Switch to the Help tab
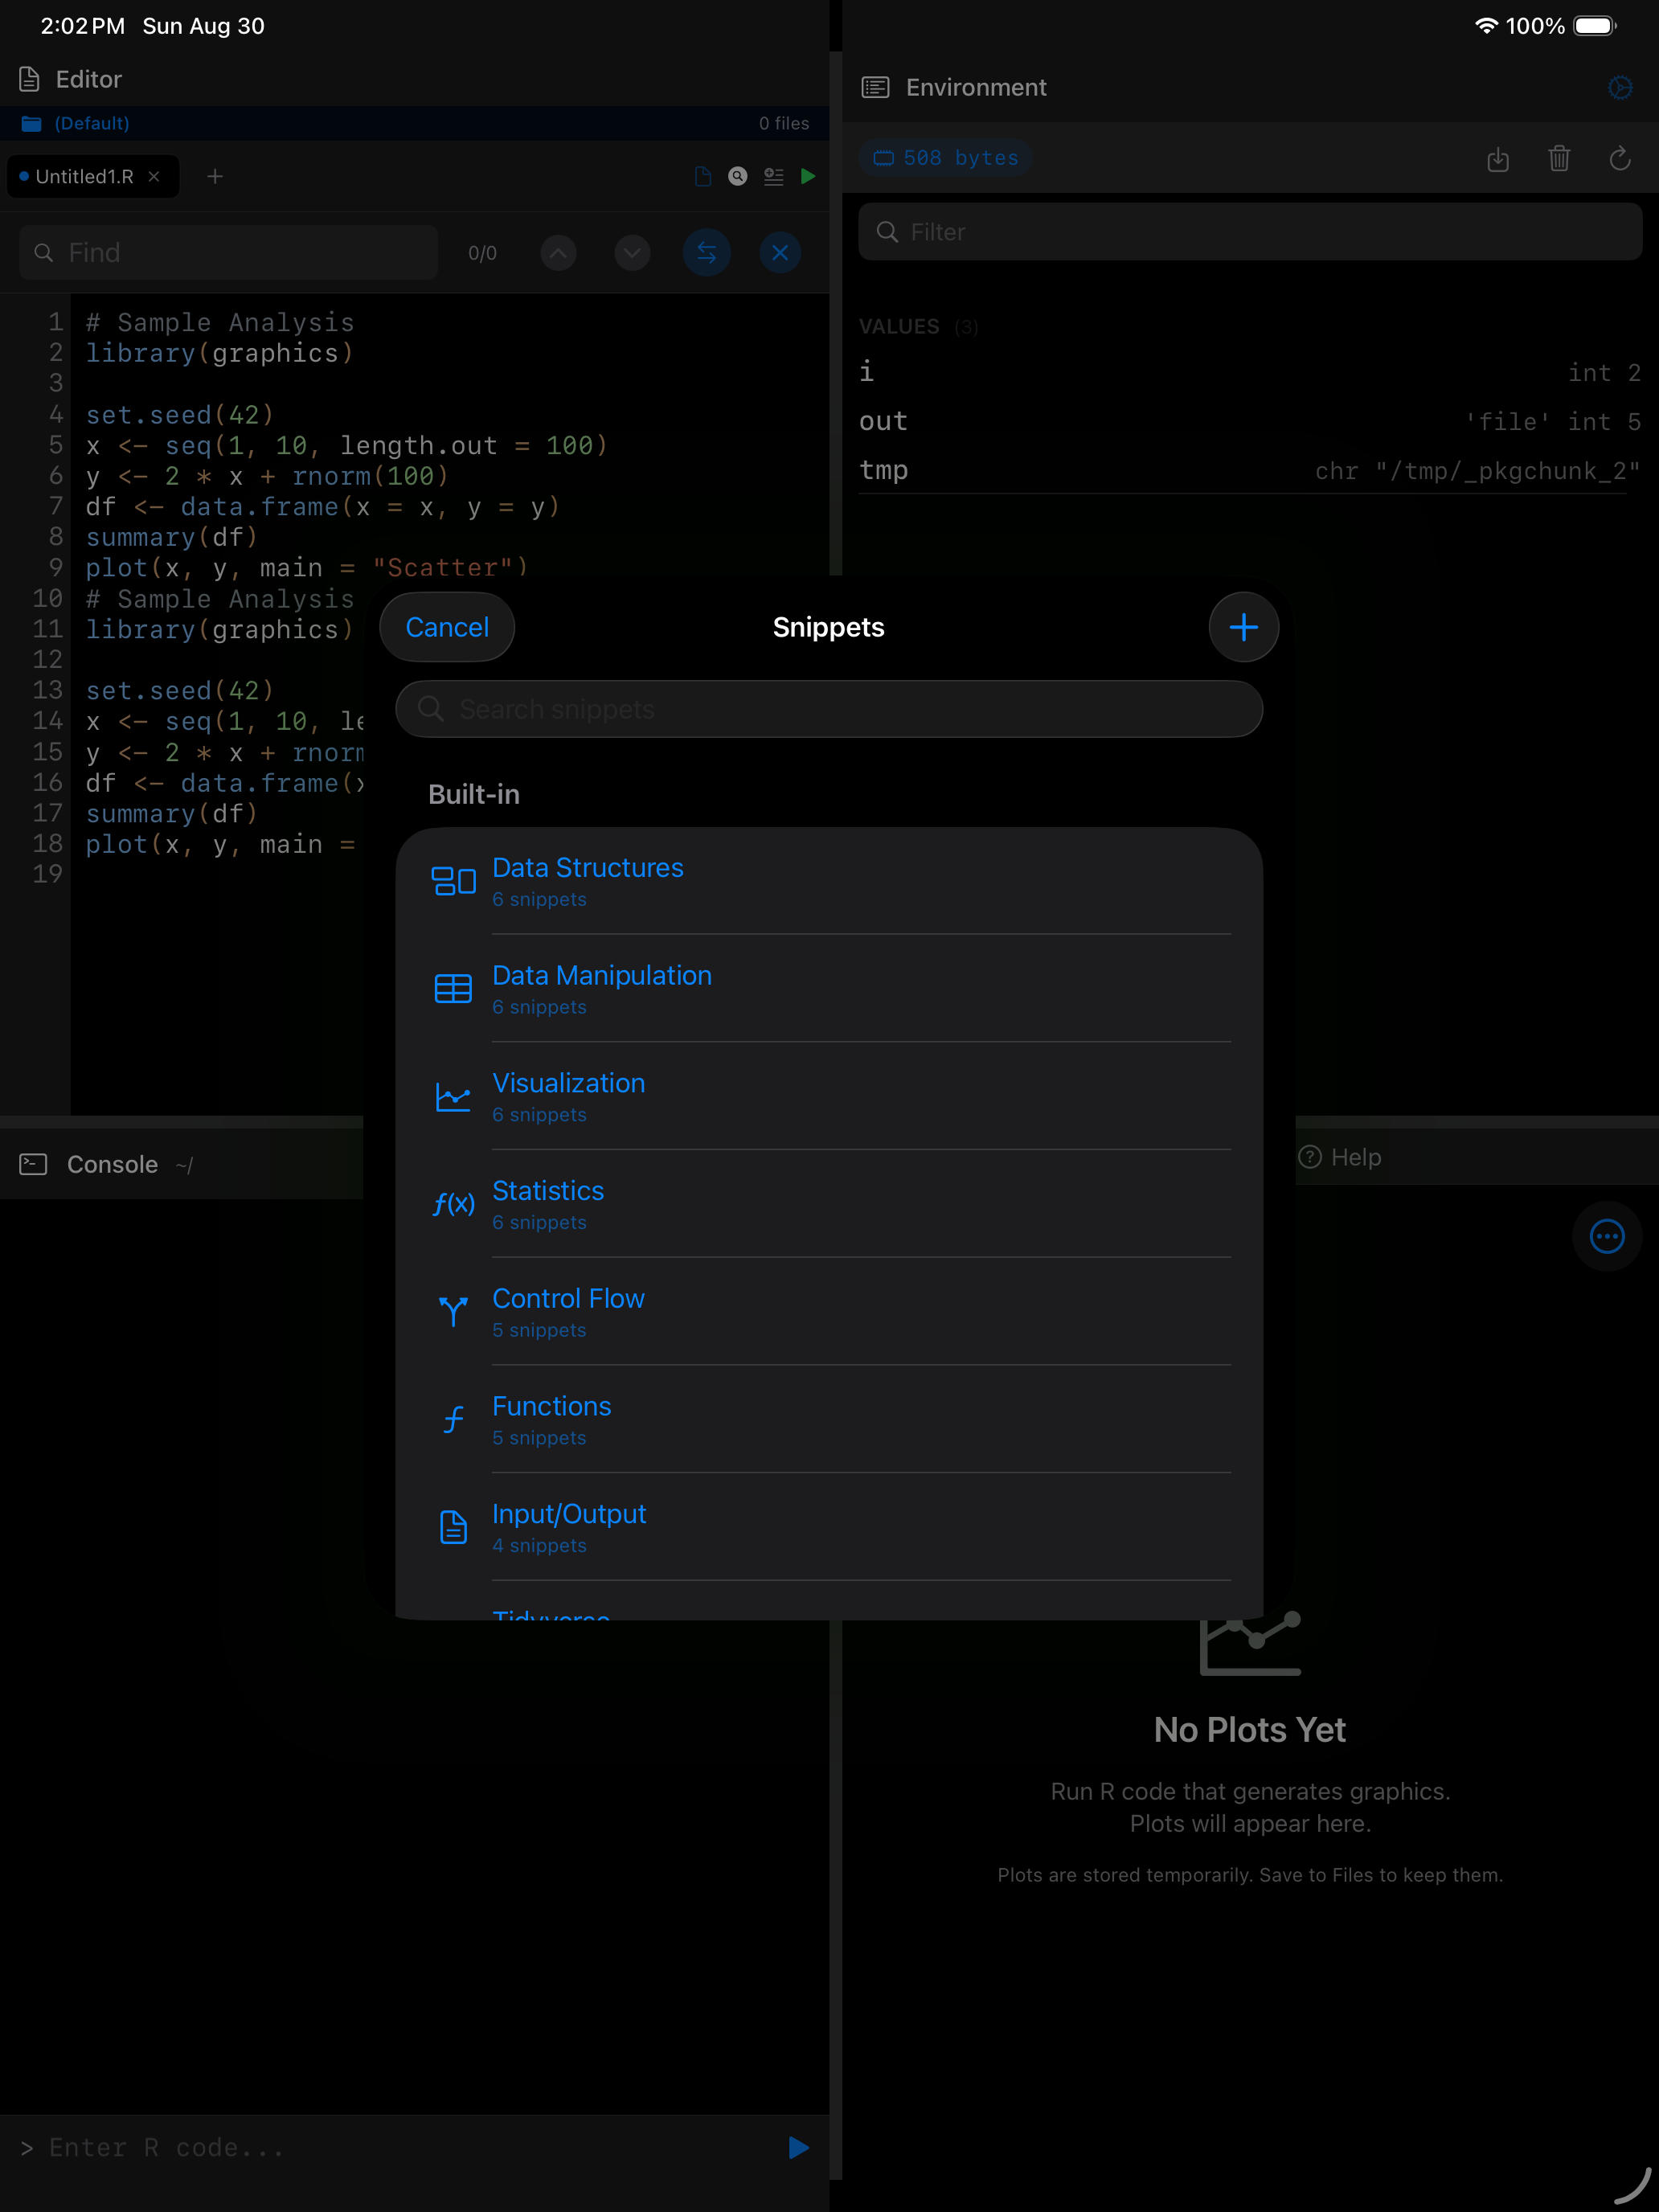 (x=1340, y=1157)
